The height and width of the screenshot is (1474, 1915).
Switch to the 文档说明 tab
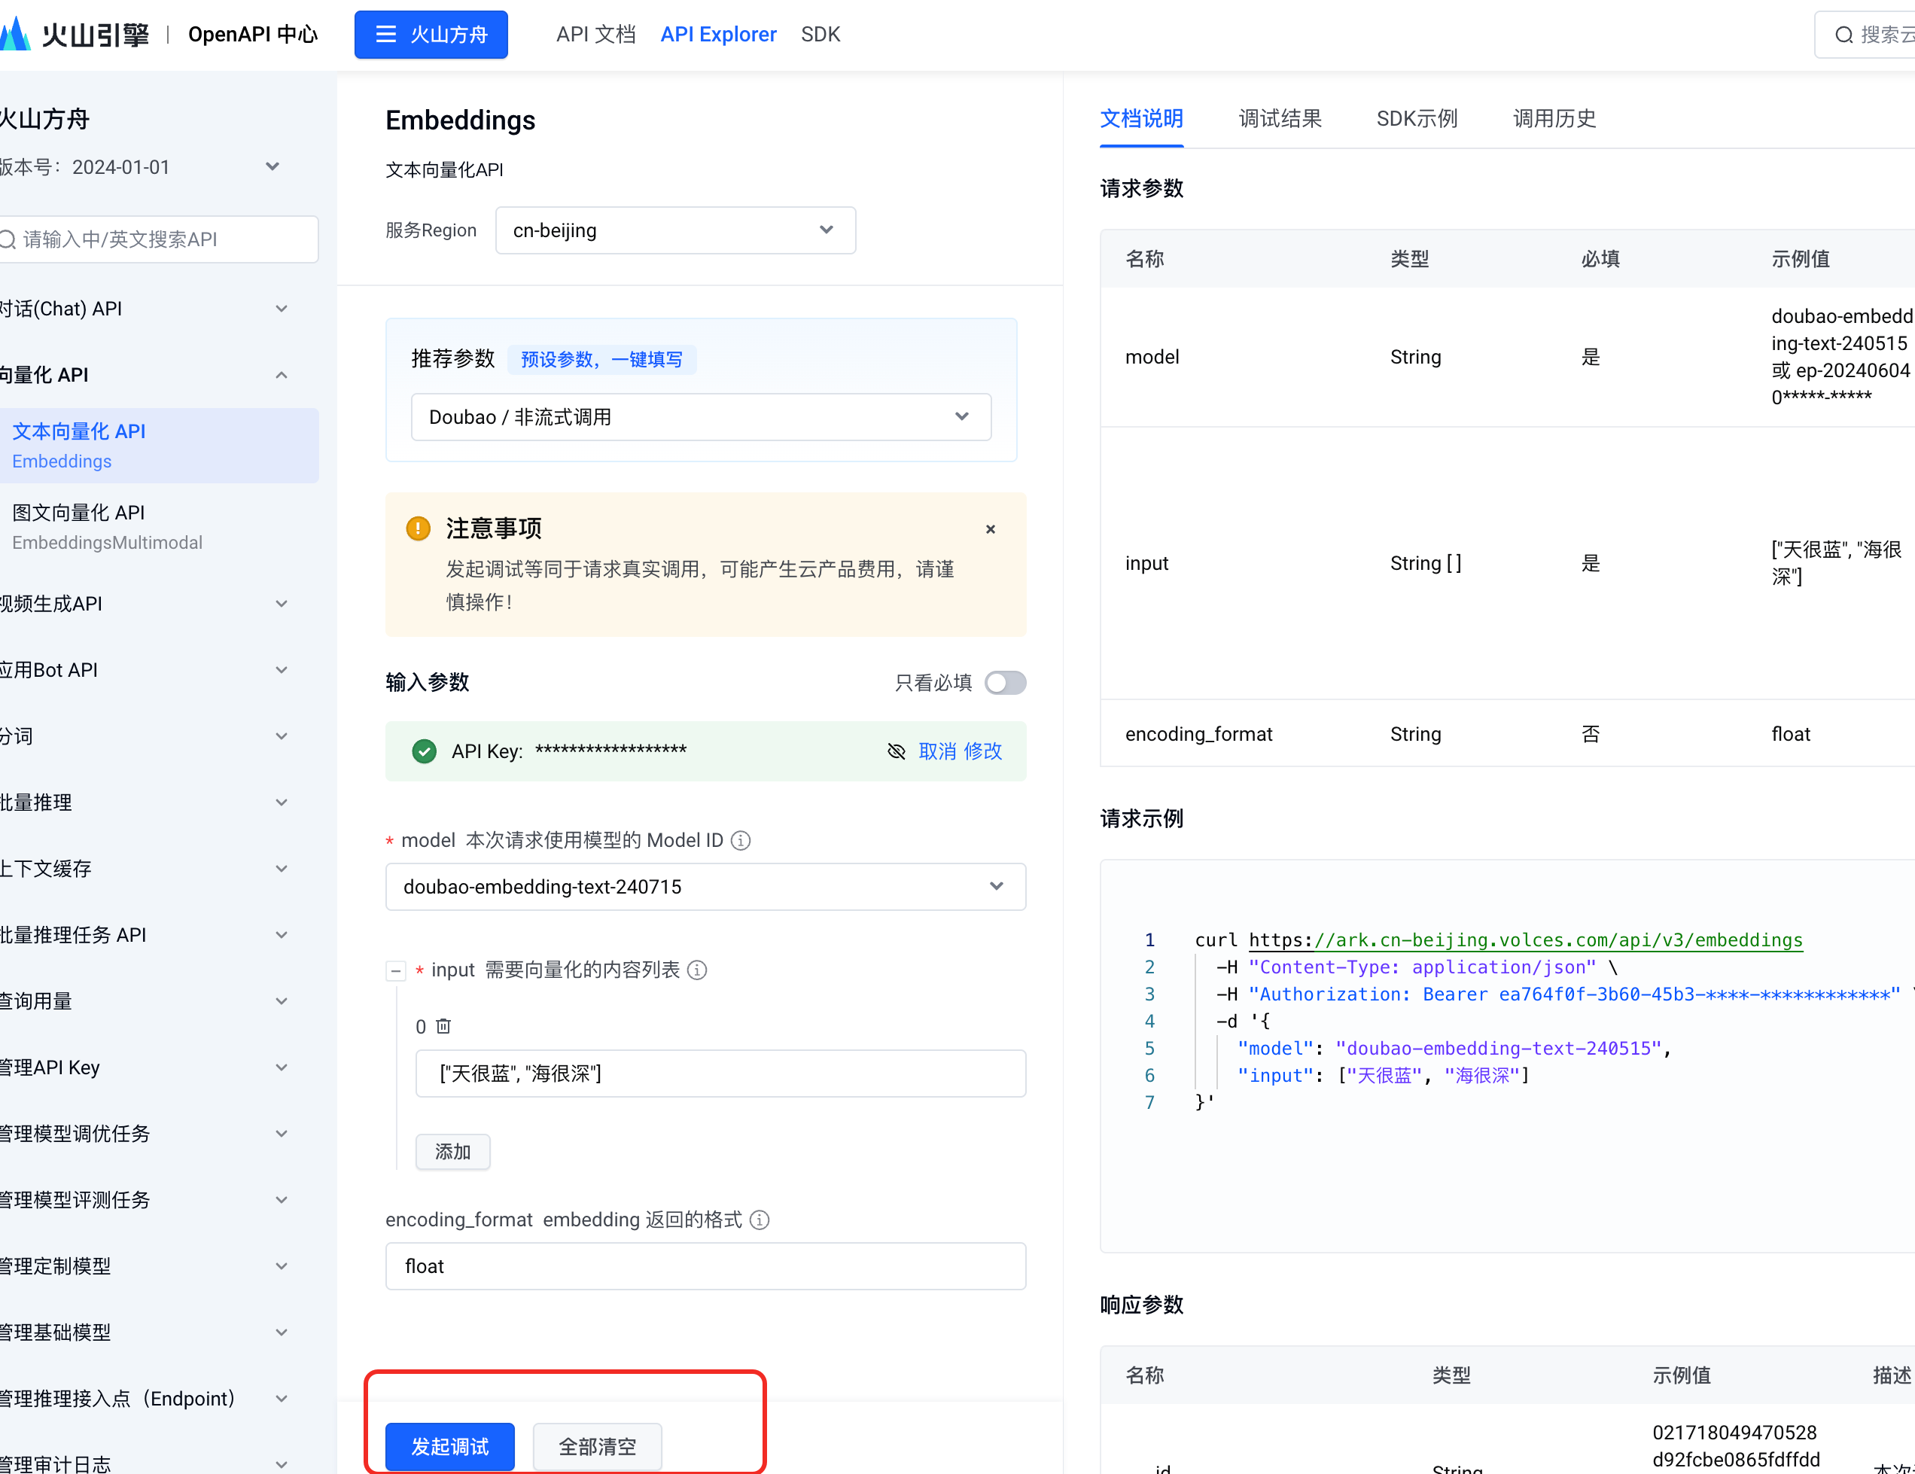(1142, 118)
